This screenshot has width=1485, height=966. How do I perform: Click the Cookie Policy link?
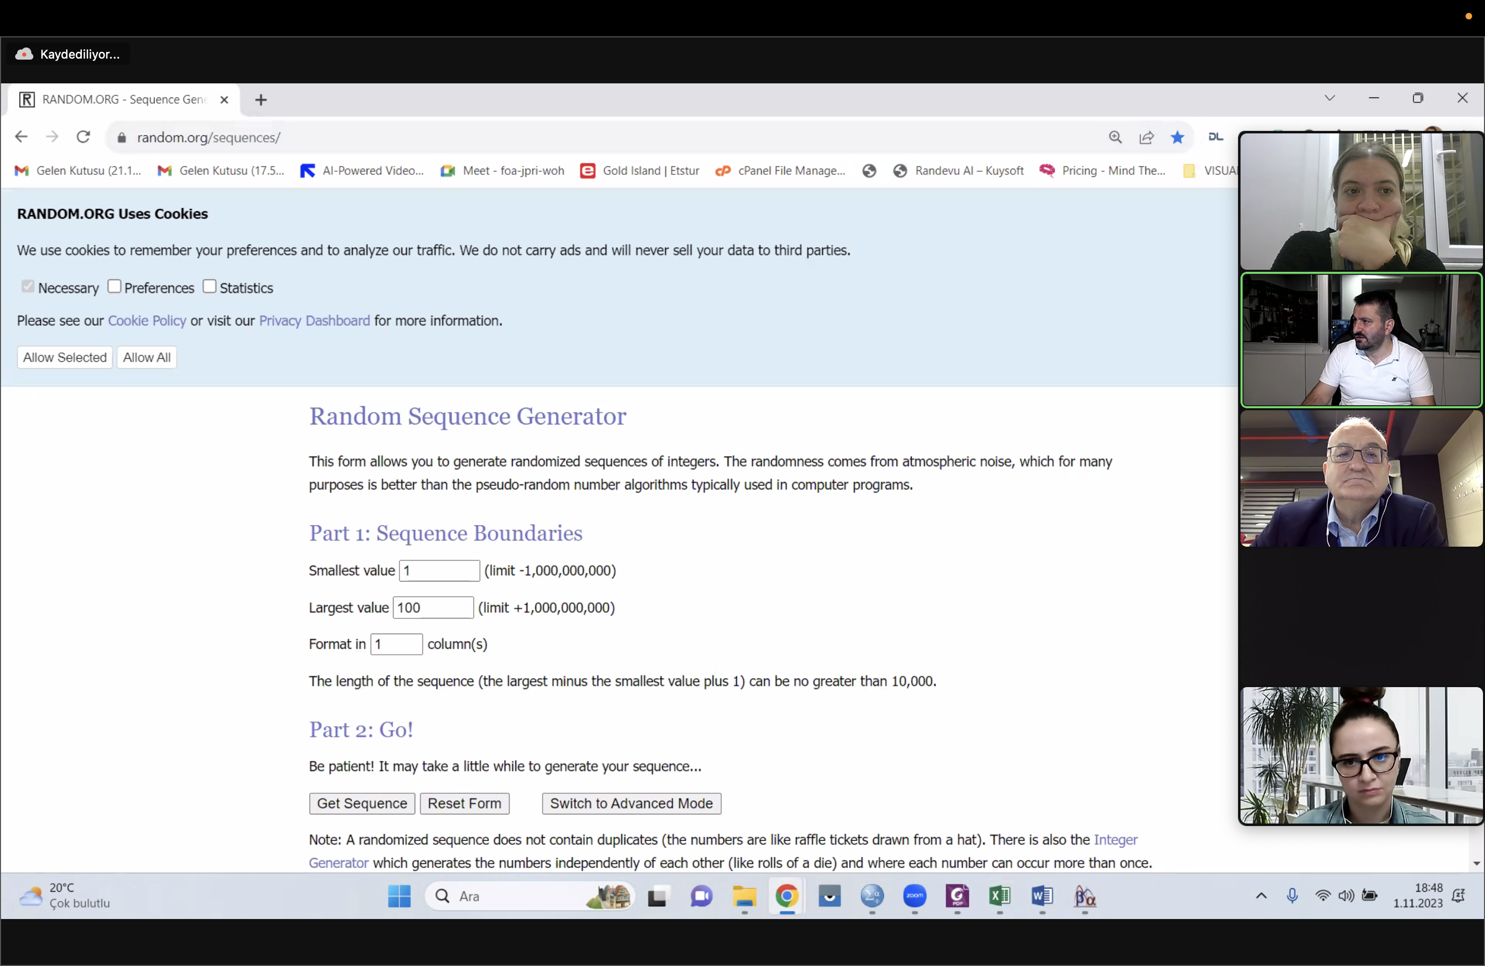pos(146,320)
